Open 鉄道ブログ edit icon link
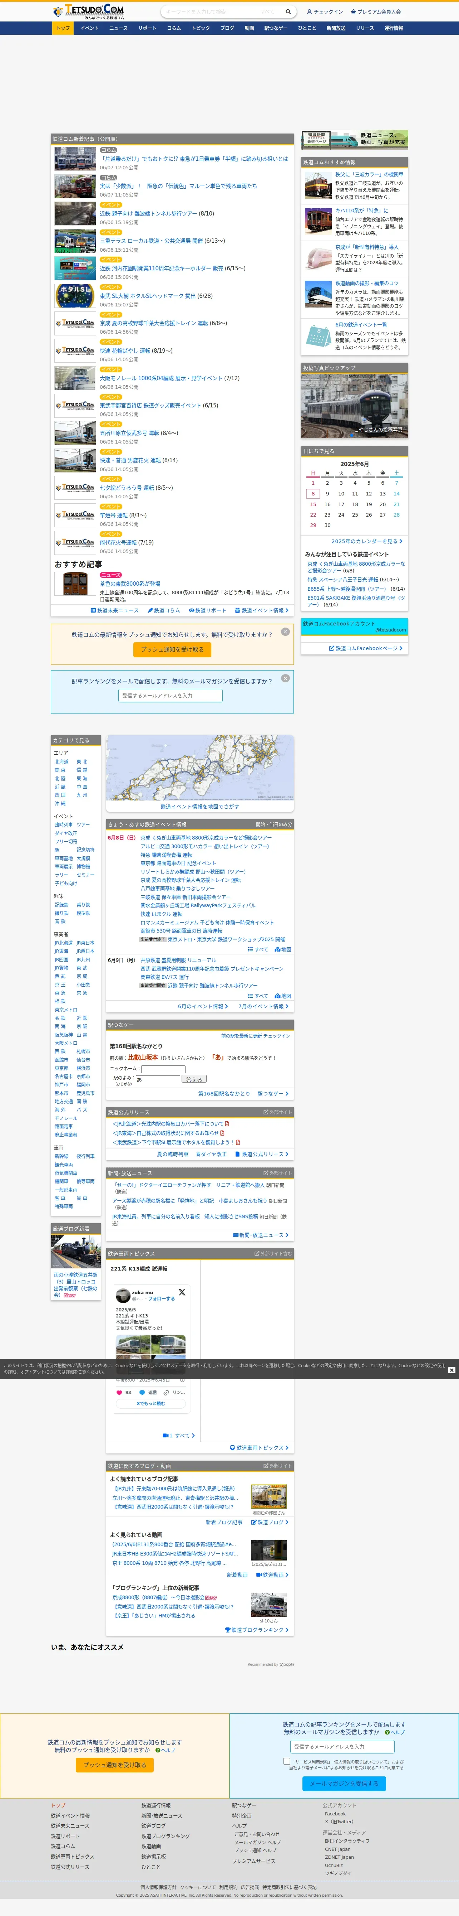 point(270,1522)
